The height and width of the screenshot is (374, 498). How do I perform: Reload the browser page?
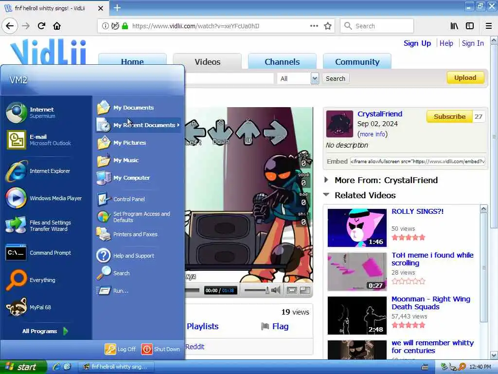[x=41, y=26]
